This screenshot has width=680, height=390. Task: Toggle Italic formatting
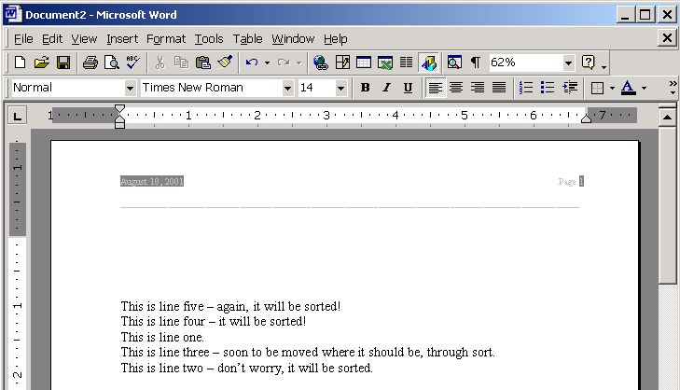pos(386,88)
